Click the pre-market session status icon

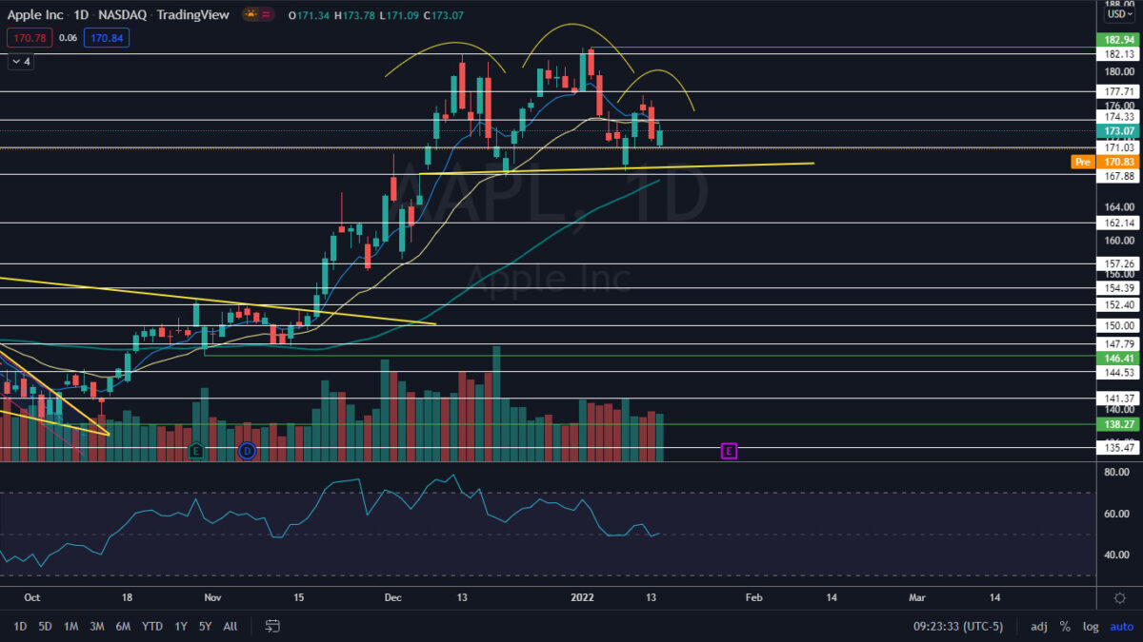point(251,14)
